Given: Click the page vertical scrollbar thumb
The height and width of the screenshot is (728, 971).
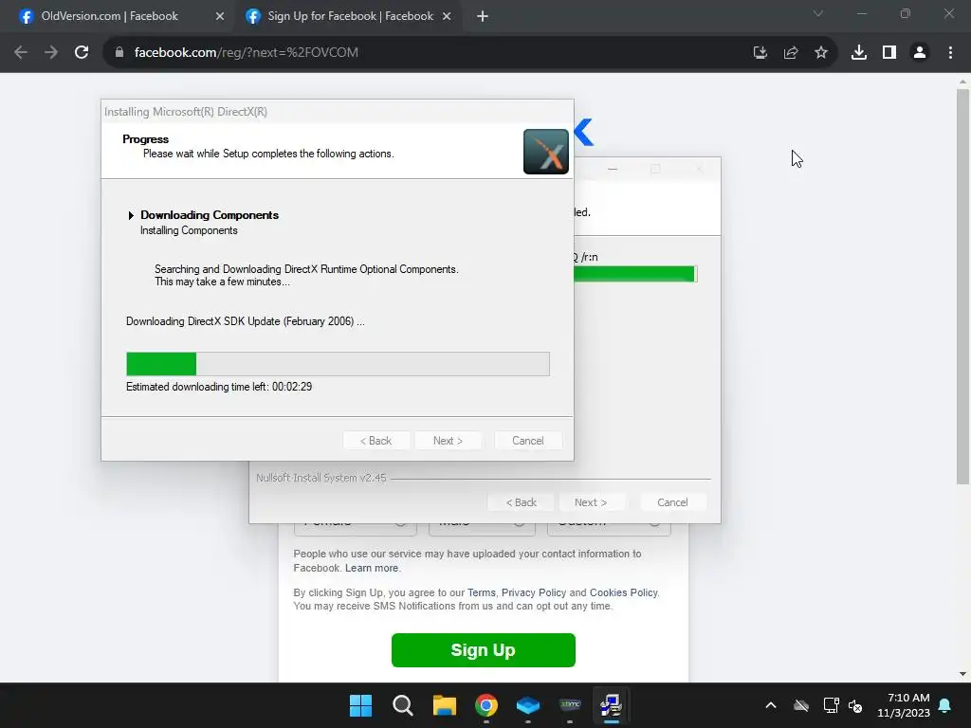Looking at the screenshot, I should [962, 286].
